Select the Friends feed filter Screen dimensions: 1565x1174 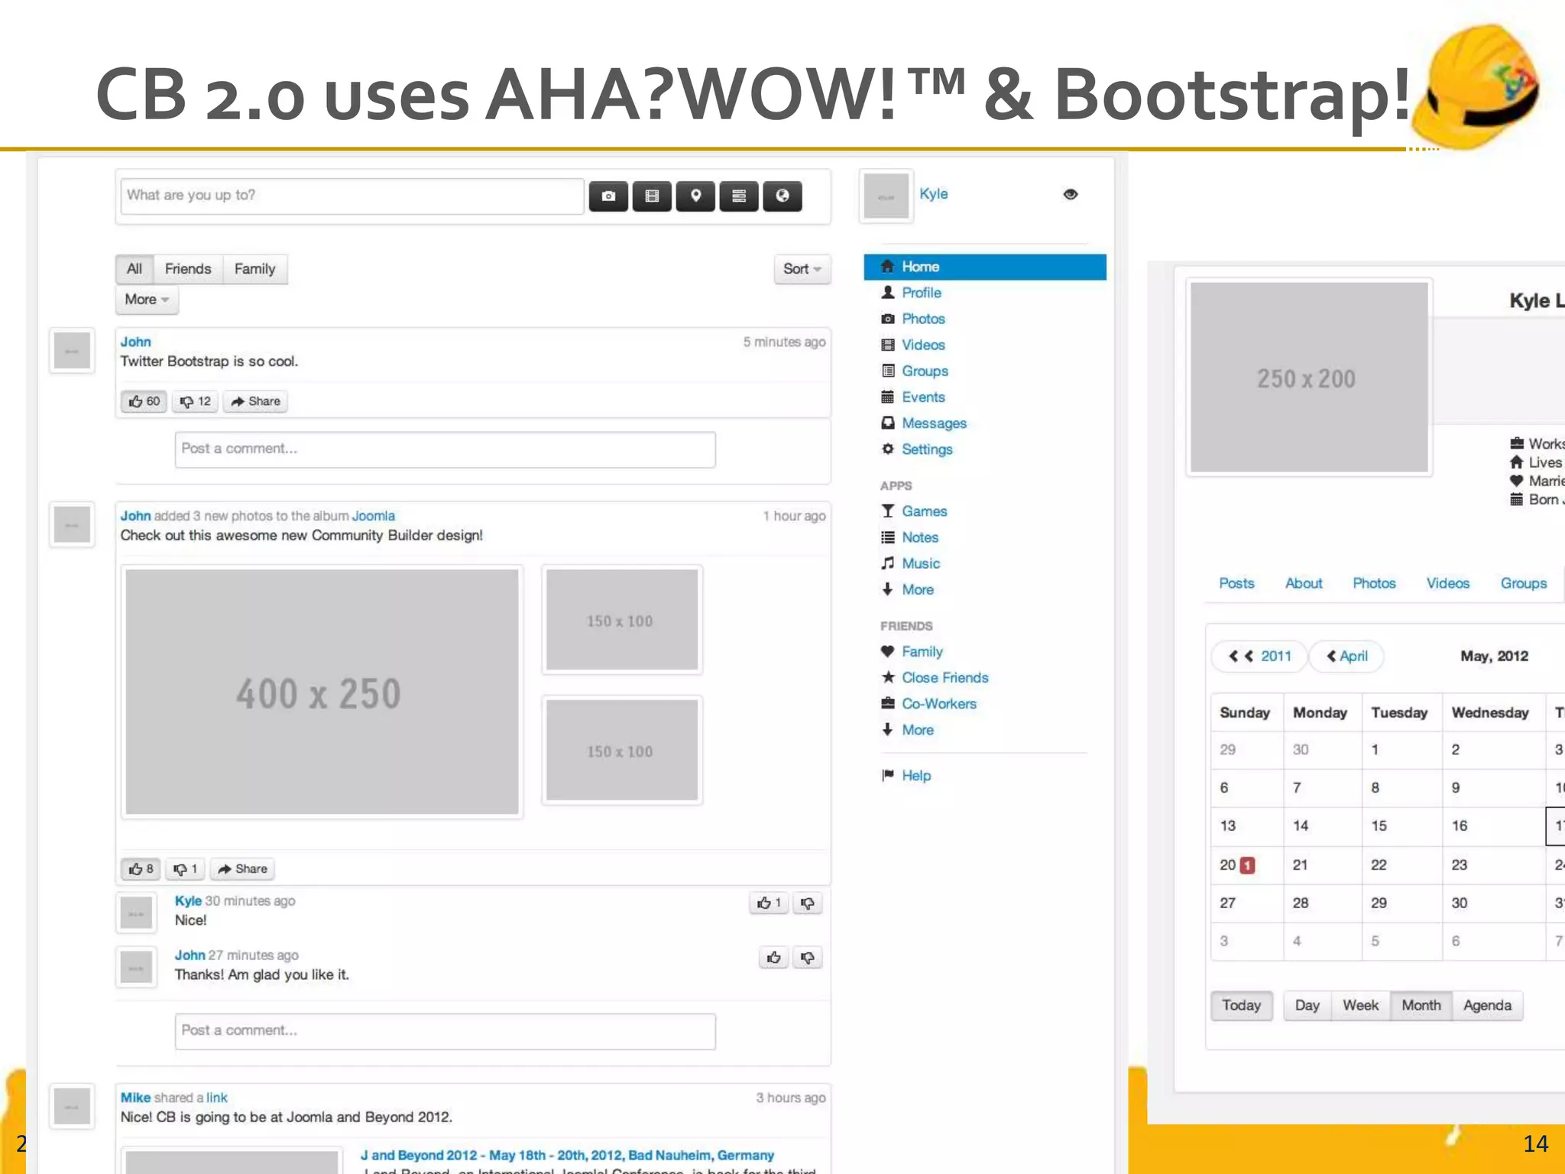(x=188, y=269)
